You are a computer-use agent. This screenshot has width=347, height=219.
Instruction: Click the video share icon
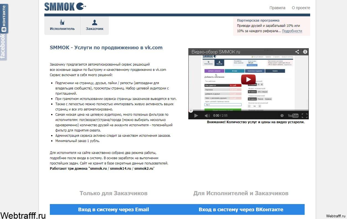(297, 52)
